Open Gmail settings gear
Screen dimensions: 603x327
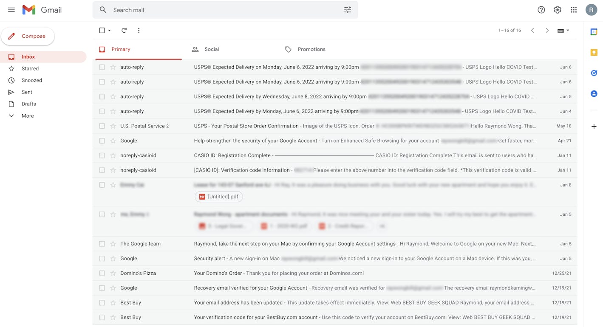click(x=557, y=9)
